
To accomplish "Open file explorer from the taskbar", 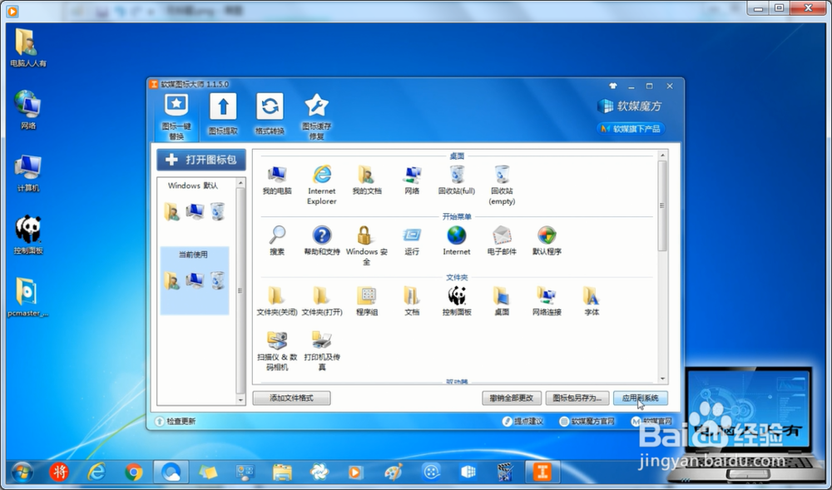I will (x=282, y=472).
